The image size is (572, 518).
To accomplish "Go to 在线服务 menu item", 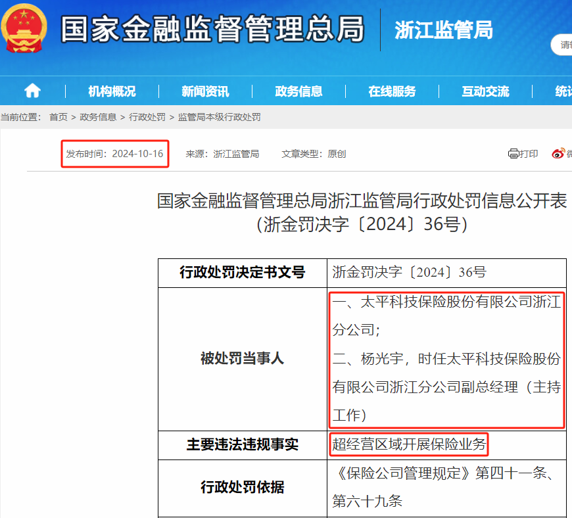I will (x=392, y=91).
